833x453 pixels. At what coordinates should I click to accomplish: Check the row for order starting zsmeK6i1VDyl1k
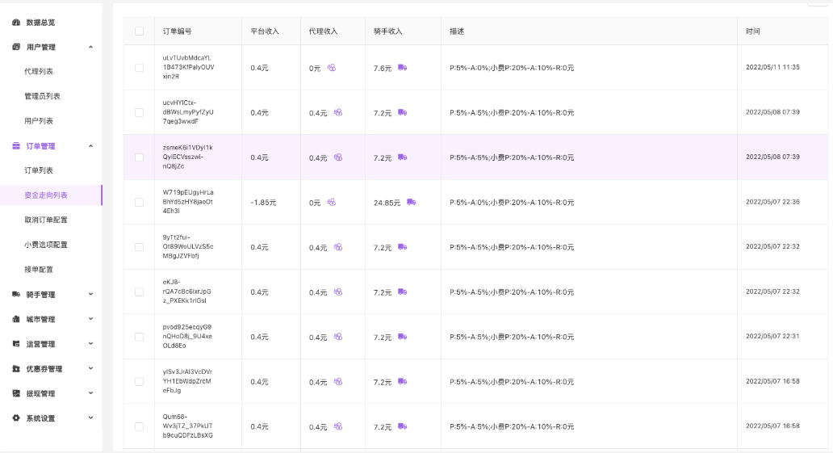click(139, 157)
